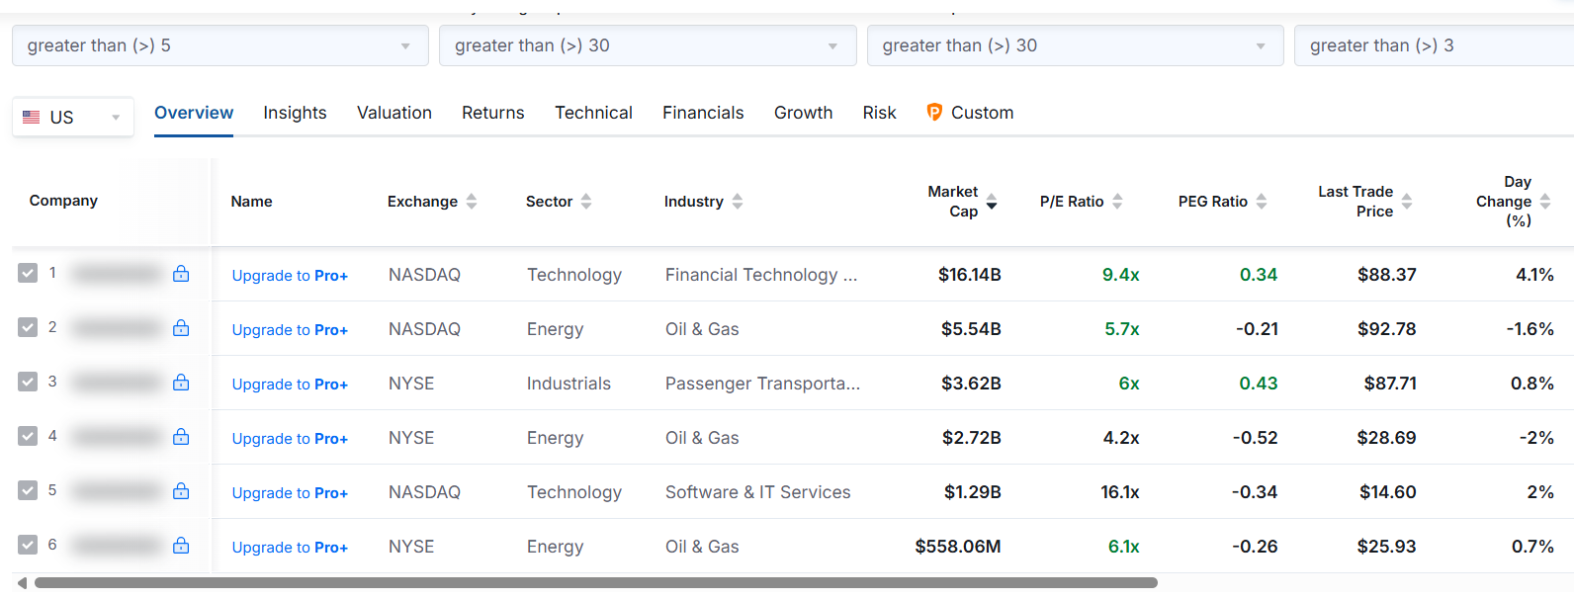Open the US country selector dropdown
The image size is (1574, 600).
coord(73,118)
